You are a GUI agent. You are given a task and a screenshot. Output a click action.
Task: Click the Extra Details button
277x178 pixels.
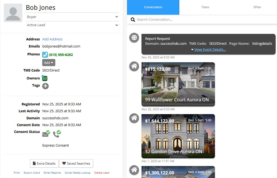click(44, 164)
